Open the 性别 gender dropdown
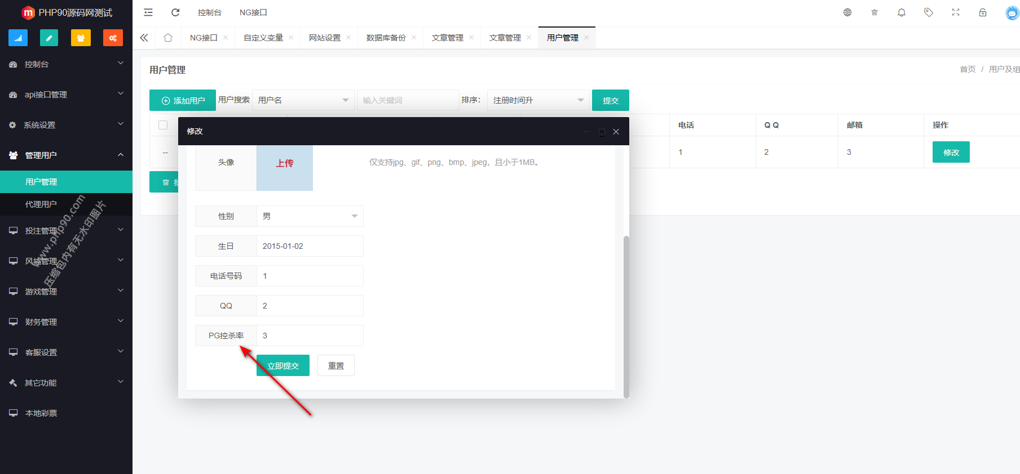This screenshot has height=474, width=1020. [x=310, y=216]
